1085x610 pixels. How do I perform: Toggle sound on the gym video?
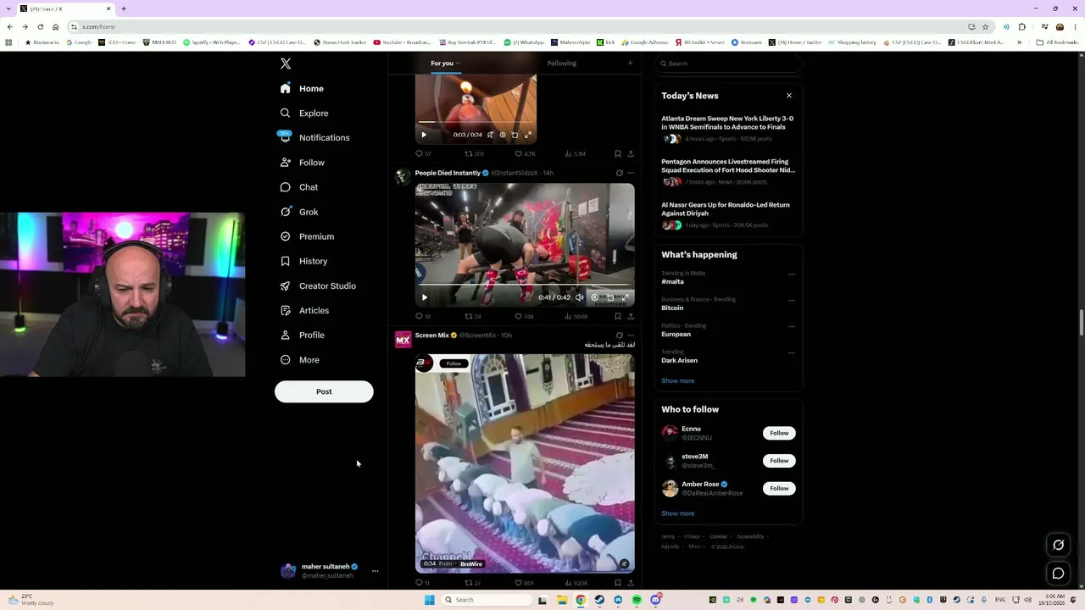click(580, 297)
